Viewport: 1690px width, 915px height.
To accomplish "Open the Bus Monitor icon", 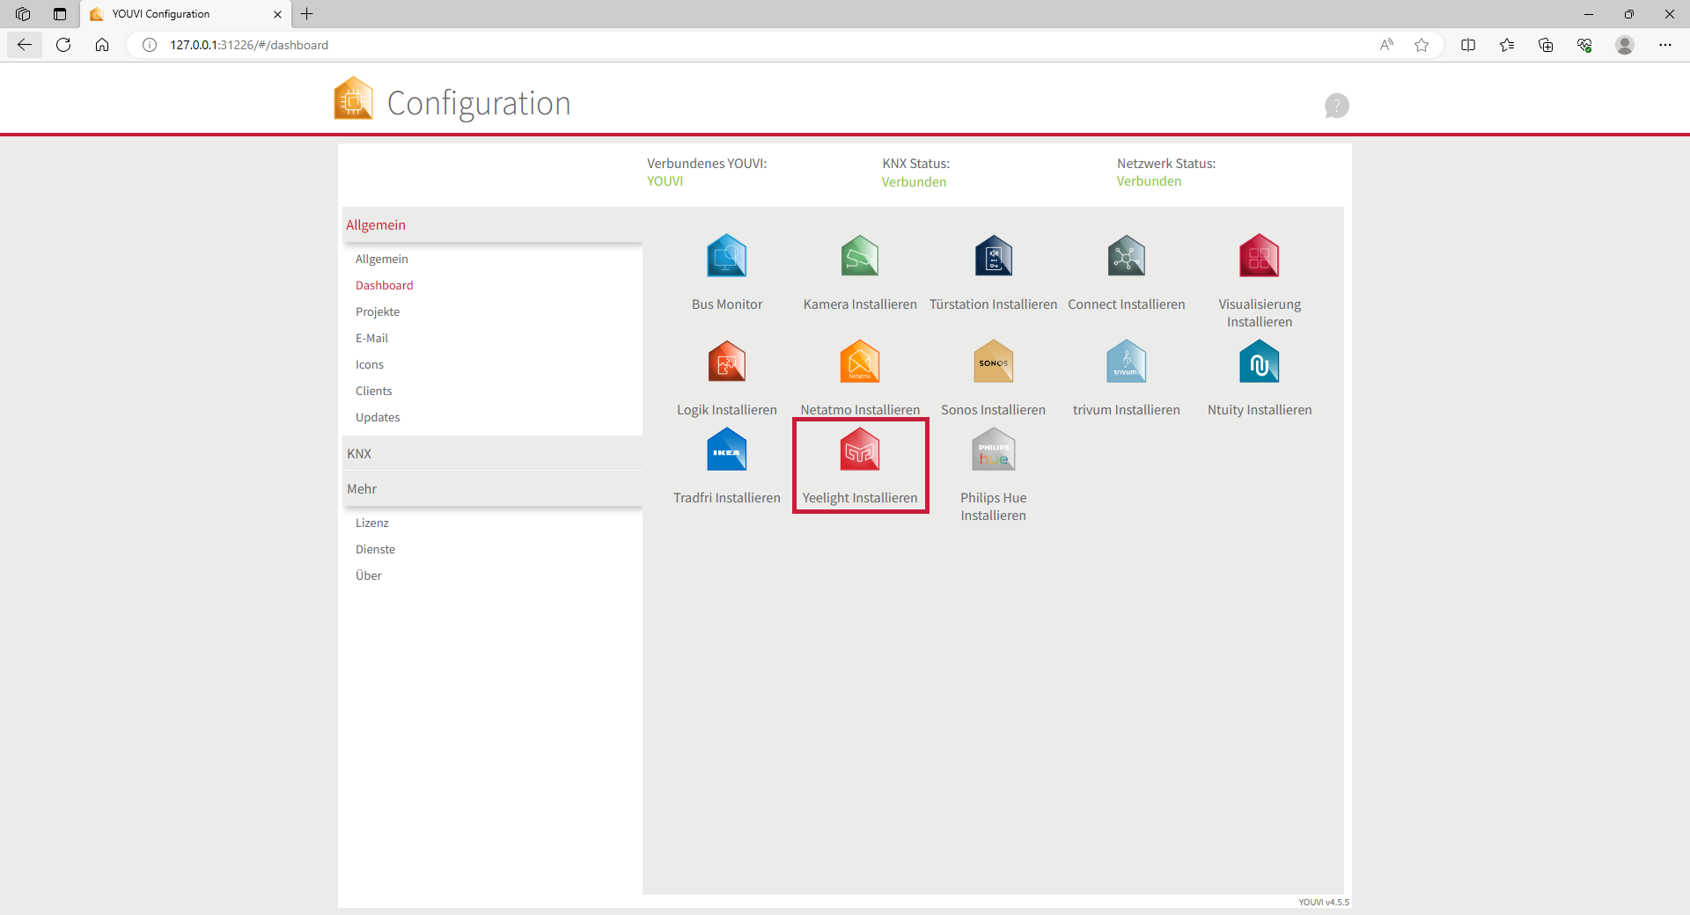I will [726, 256].
